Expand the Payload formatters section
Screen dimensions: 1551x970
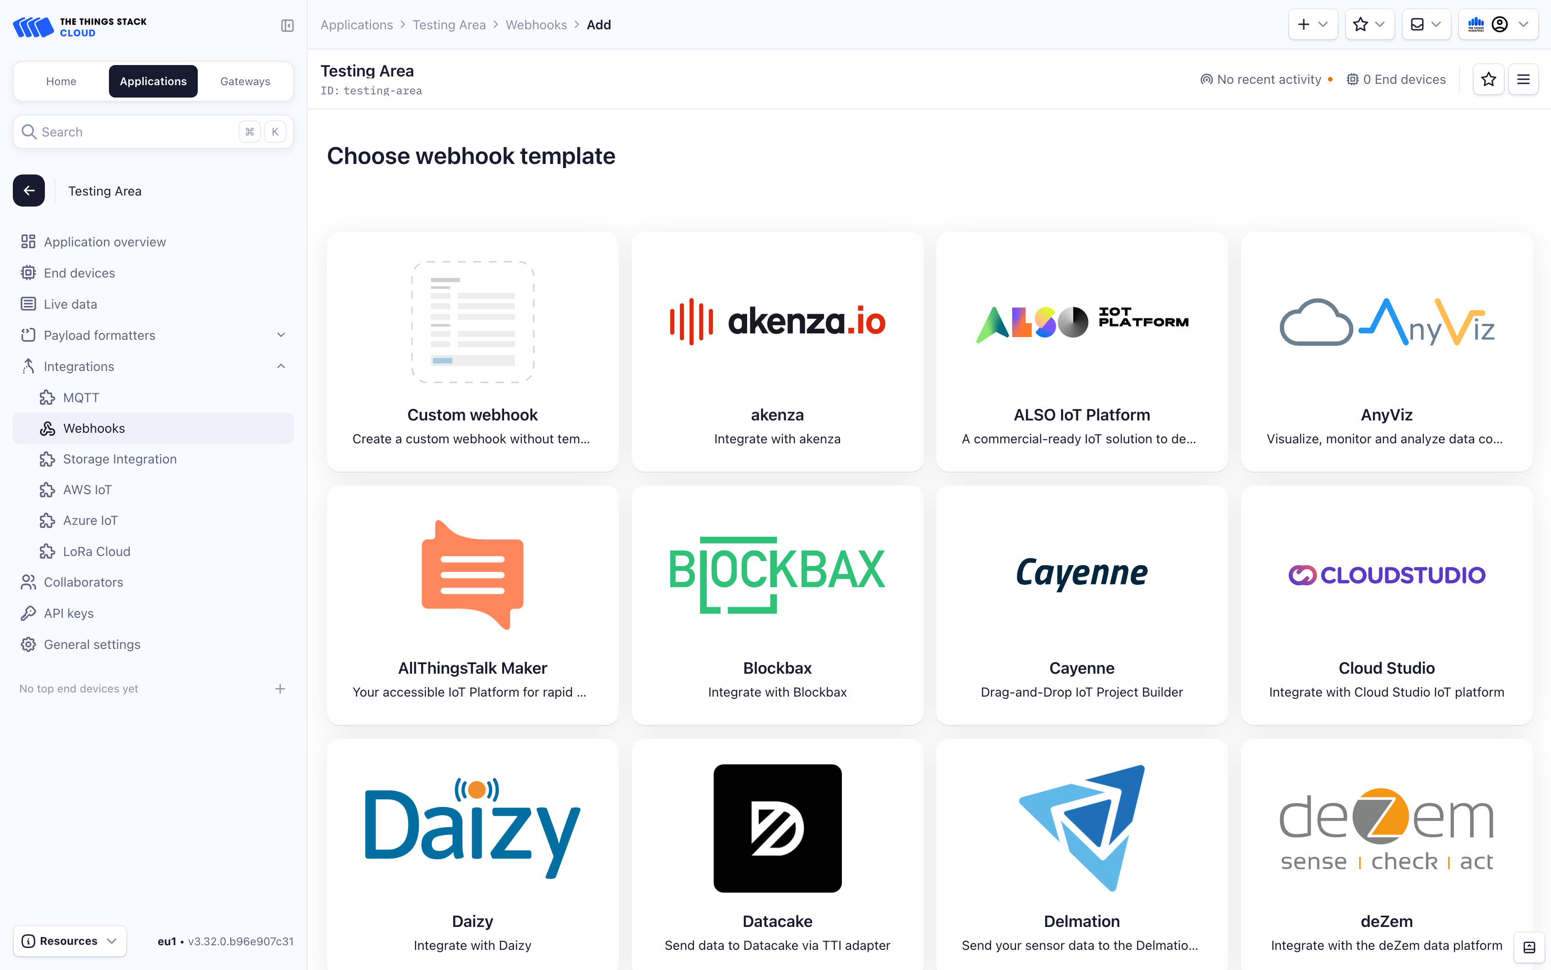pos(281,334)
